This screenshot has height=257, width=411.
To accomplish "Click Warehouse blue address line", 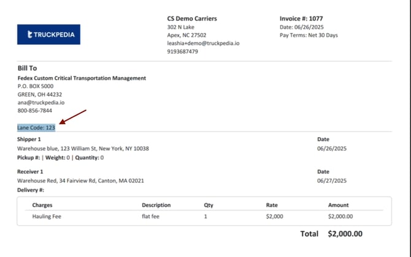I will 83,149.
